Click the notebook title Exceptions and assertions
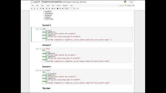Screen dimensions: 166x93 pos(52,2)
